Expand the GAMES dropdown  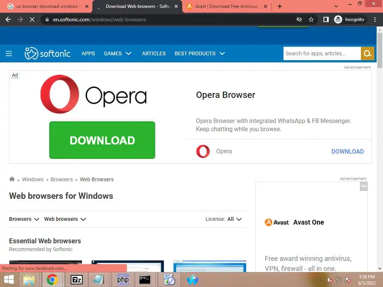[x=117, y=53]
